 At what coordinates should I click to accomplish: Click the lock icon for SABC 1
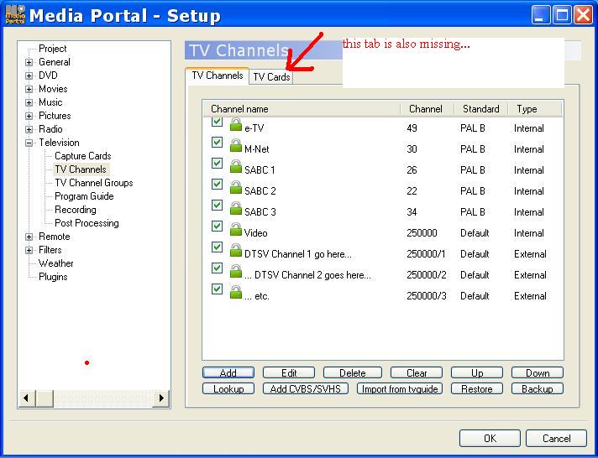(235, 167)
